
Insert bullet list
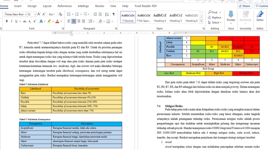pos(69,14)
